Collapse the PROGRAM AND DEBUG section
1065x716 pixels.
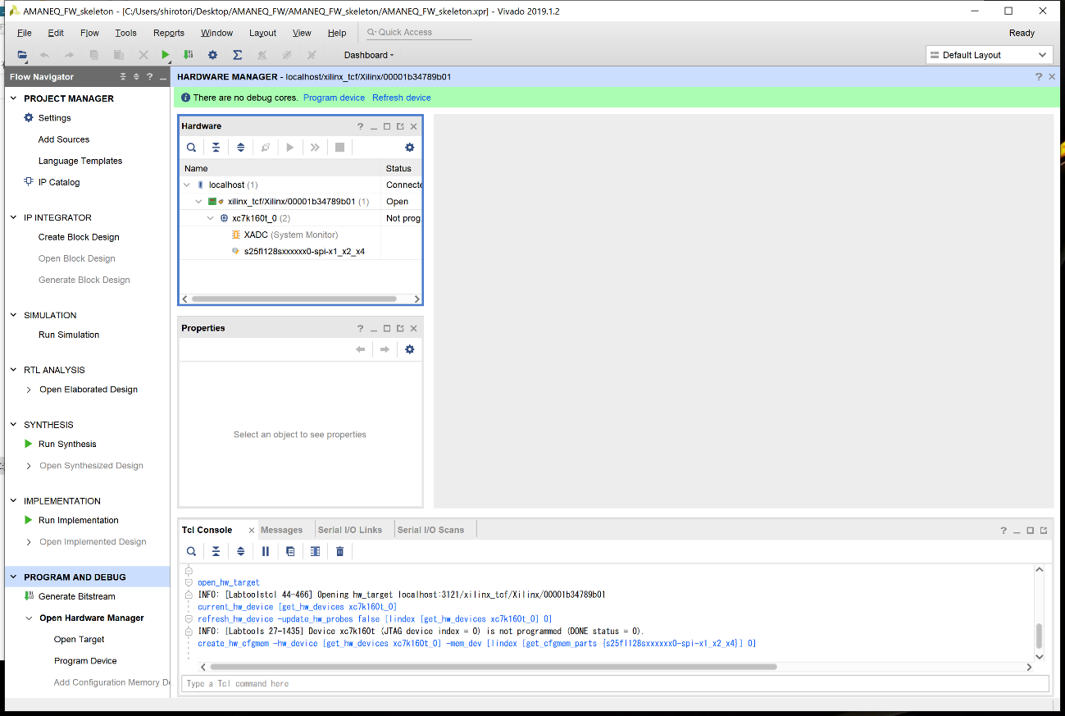14,577
